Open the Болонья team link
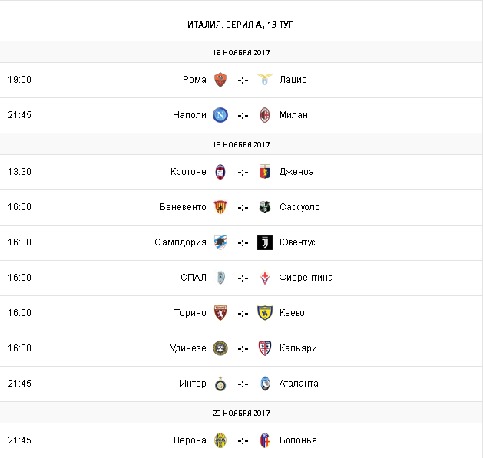 click(x=299, y=440)
